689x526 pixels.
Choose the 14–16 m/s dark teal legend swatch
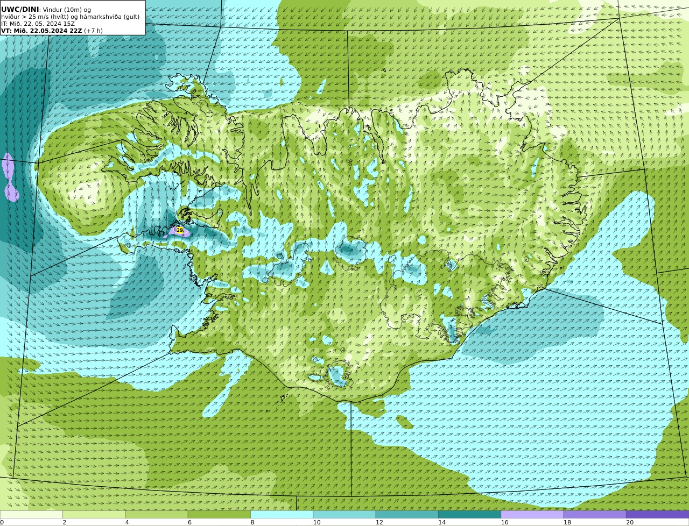click(469, 514)
